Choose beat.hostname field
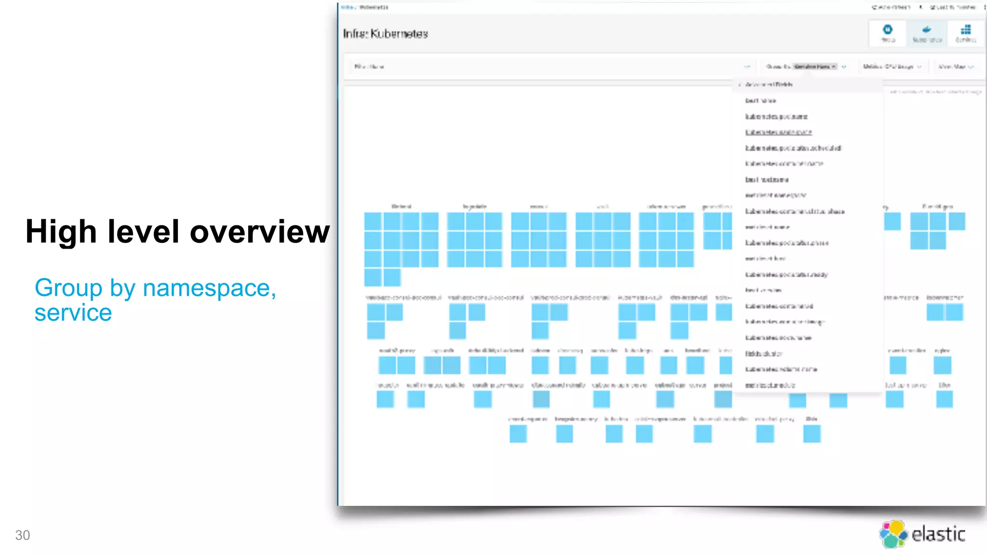This screenshot has height=555, width=987. click(767, 180)
